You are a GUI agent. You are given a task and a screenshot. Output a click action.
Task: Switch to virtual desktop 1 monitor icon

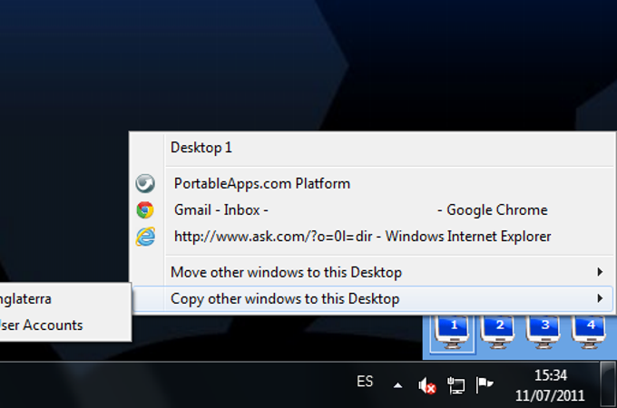click(x=453, y=334)
